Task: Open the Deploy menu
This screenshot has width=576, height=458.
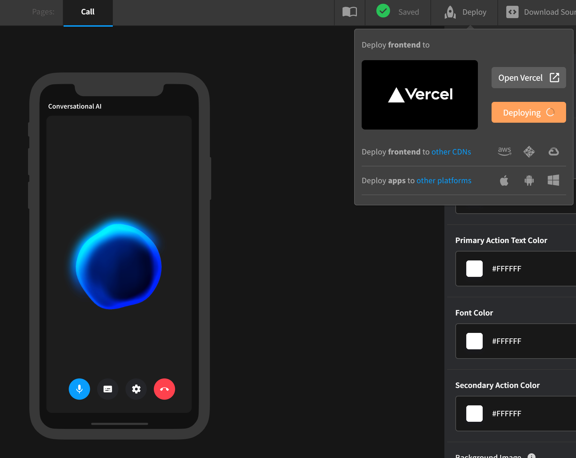Action: point(466,12)
